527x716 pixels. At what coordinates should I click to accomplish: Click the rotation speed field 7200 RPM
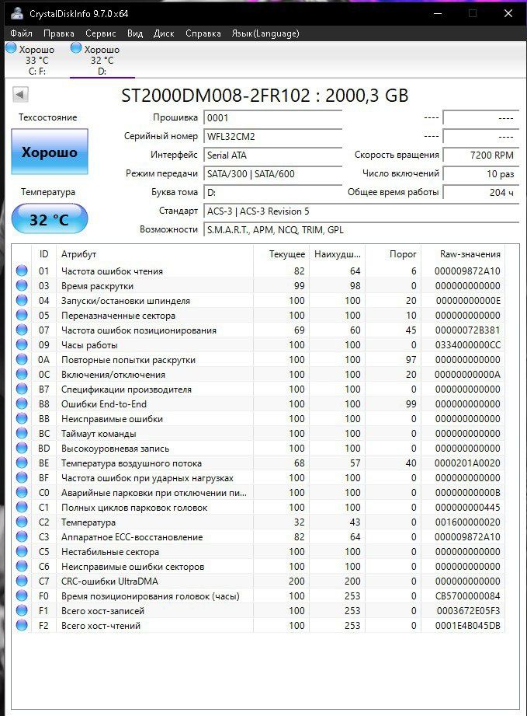pos(481,155)
